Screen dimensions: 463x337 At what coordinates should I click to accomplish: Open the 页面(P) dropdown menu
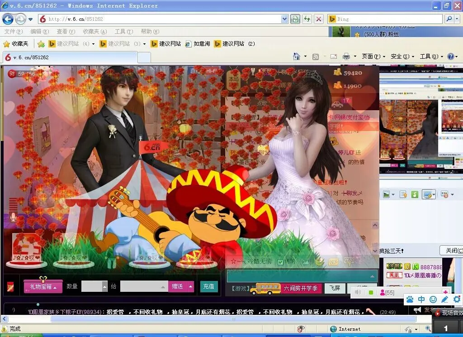[x=373, y=56]
